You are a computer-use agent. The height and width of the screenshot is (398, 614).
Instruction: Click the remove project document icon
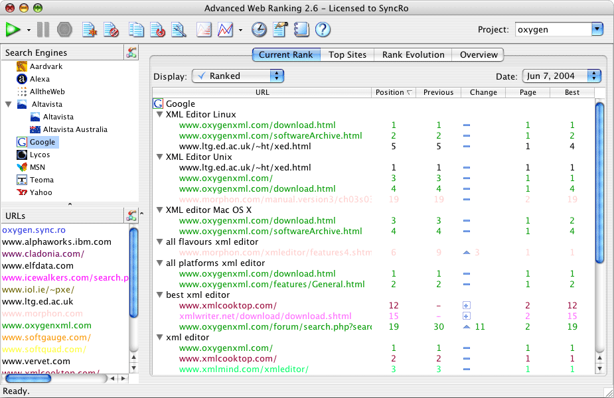click(112, 30)
